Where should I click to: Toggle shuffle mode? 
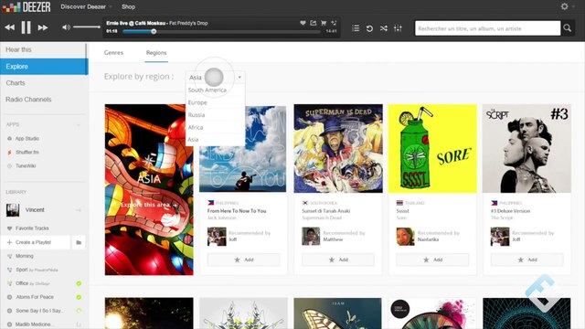point(384,28)
